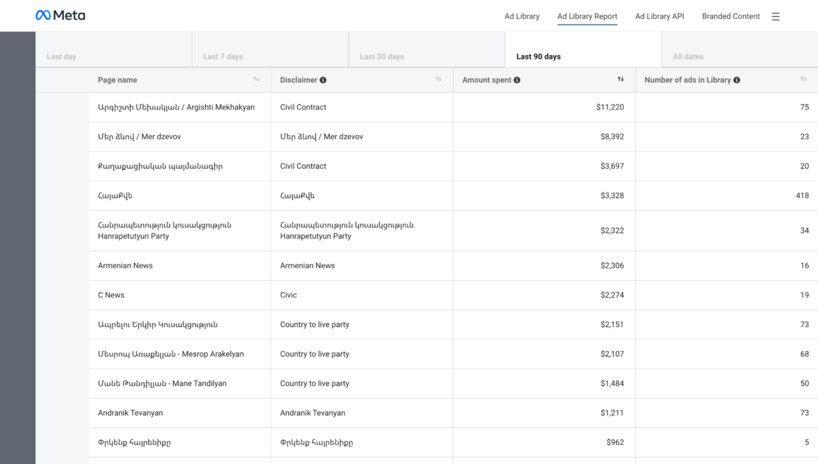Go to Branded Content page
Screen dimensions: 818x464
tap(731, 16)
